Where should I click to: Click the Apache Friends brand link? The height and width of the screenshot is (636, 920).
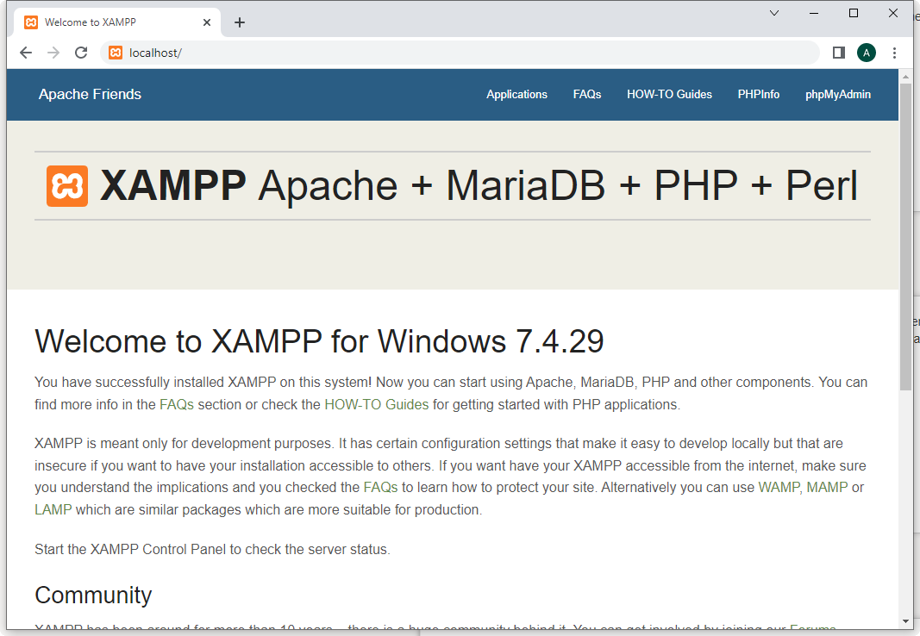[x=90, y=95]
